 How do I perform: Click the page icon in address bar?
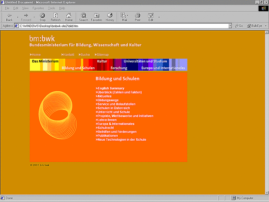[x=17, y=26]
